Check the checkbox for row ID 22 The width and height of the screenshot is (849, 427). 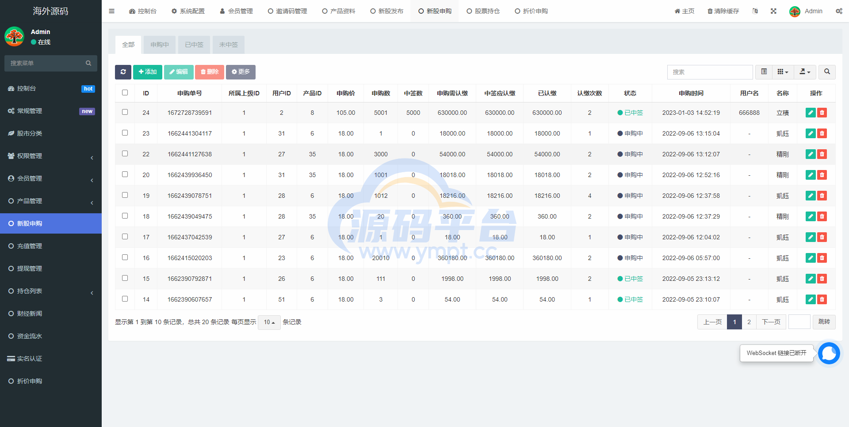click(x=125, y=154)
